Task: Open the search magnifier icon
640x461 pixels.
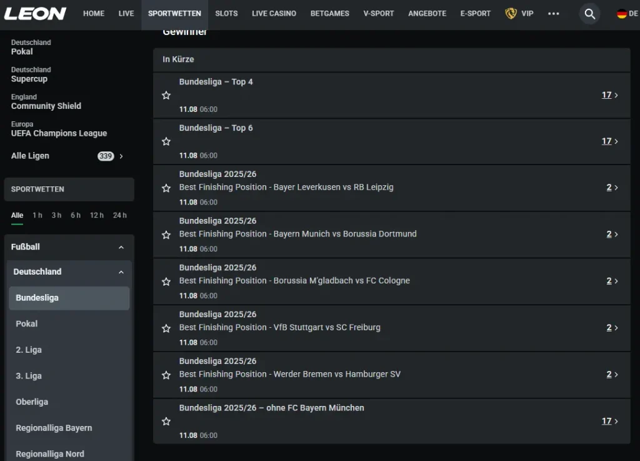Action: (589, 14)
